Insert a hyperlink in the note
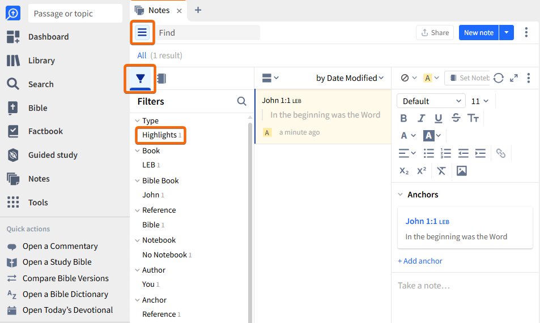 [501, 153]
